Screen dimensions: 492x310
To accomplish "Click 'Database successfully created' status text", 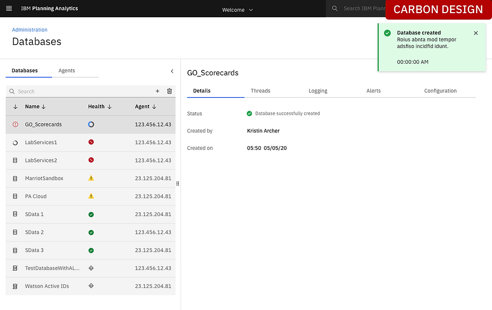I will tap(287, 113).
